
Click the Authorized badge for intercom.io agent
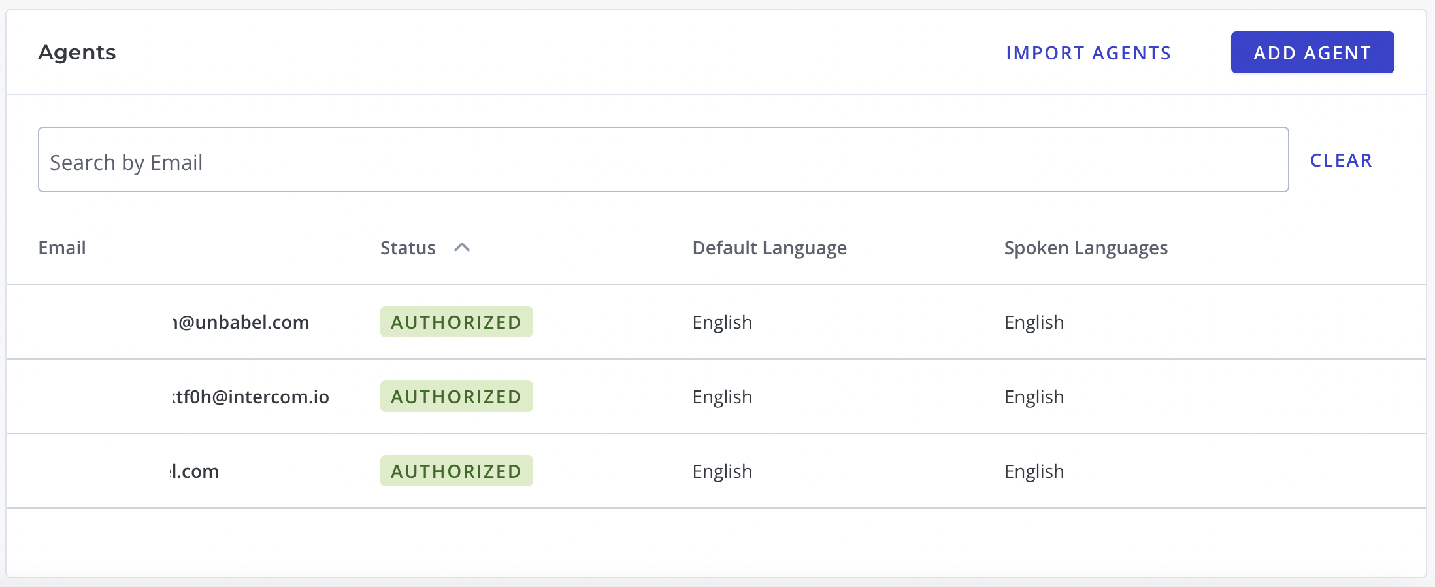pos(456,397)
